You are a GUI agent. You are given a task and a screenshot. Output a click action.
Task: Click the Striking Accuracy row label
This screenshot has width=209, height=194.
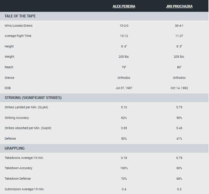coord(17,118)
